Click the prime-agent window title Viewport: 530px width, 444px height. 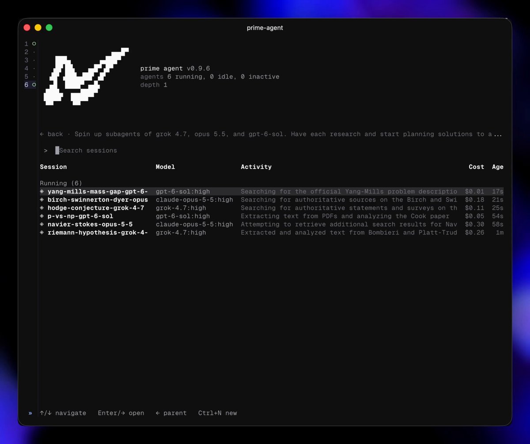(x=265, y=28)
